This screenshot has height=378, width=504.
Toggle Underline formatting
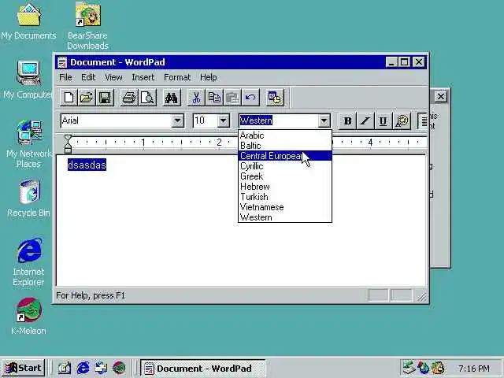point(383,121)
